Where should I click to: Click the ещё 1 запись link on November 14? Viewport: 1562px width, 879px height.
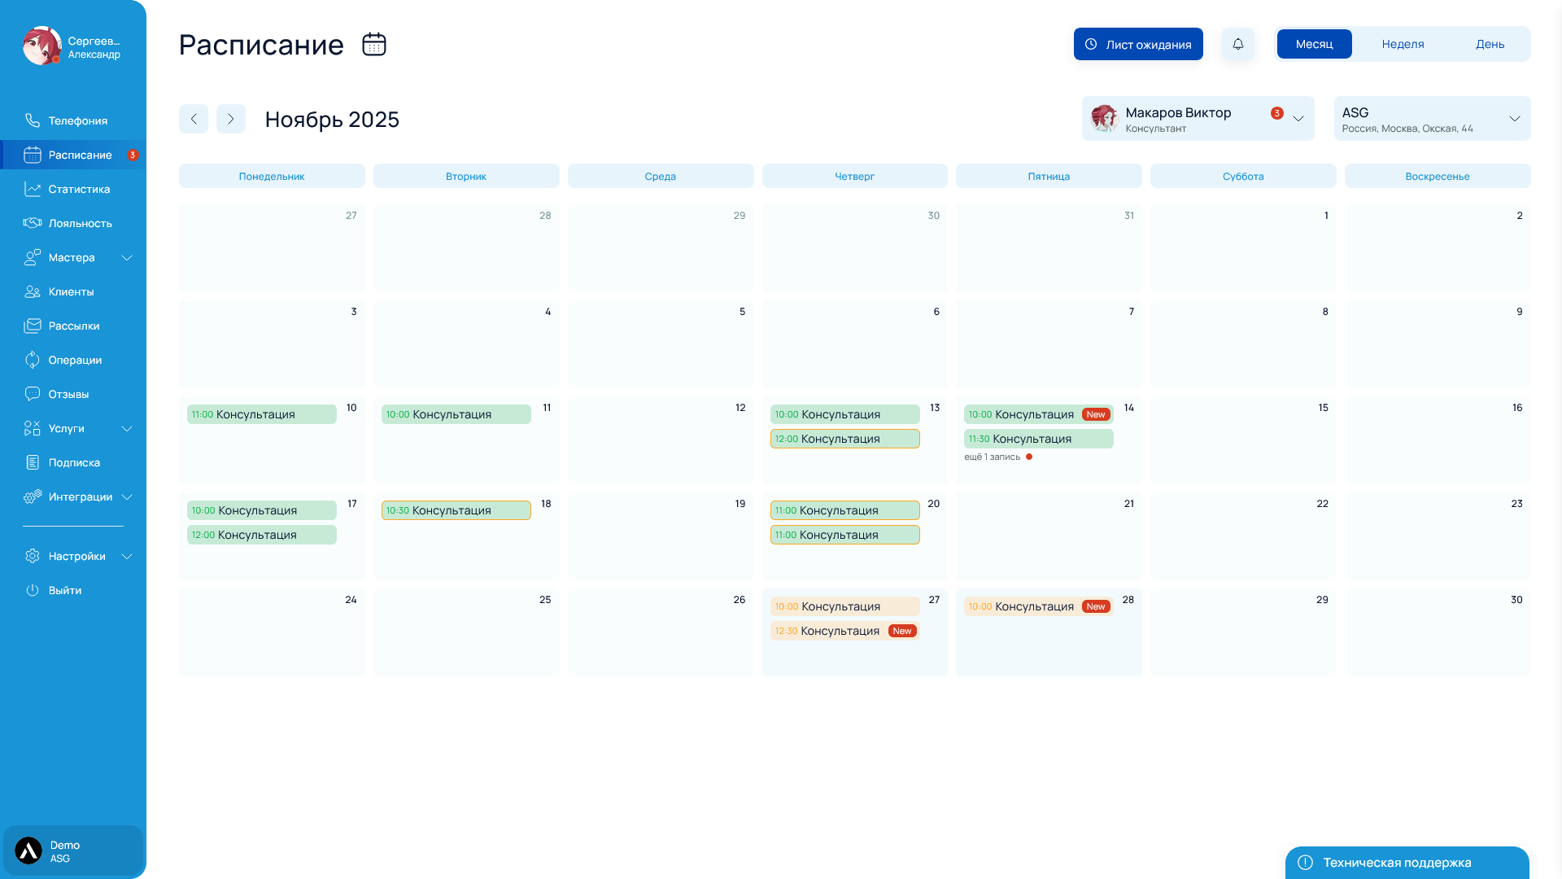tap(992, 457)
